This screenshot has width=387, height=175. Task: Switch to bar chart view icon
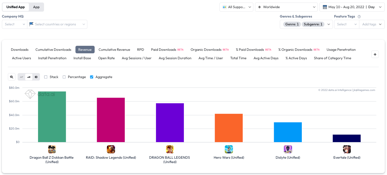click(x=29, y=77)
